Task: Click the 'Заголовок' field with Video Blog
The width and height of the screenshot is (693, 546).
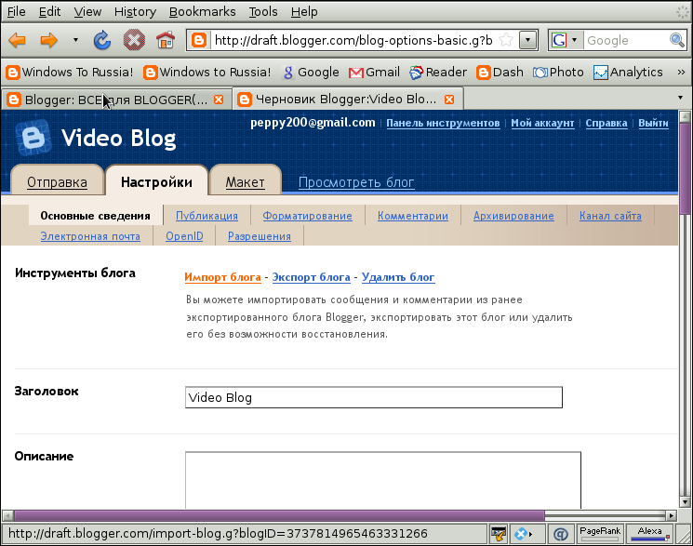Action: click(374, 397)
